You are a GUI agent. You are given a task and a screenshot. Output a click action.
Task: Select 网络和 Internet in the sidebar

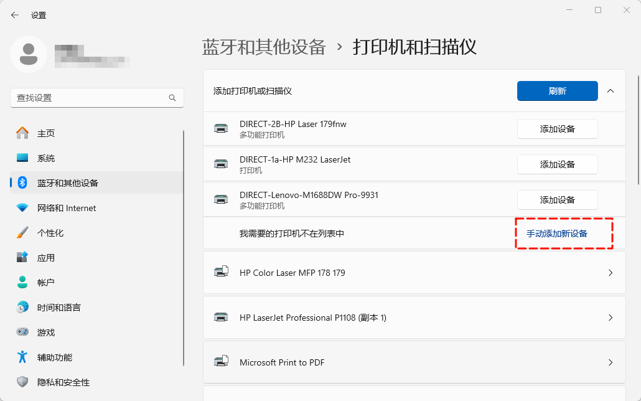(67, 208)
